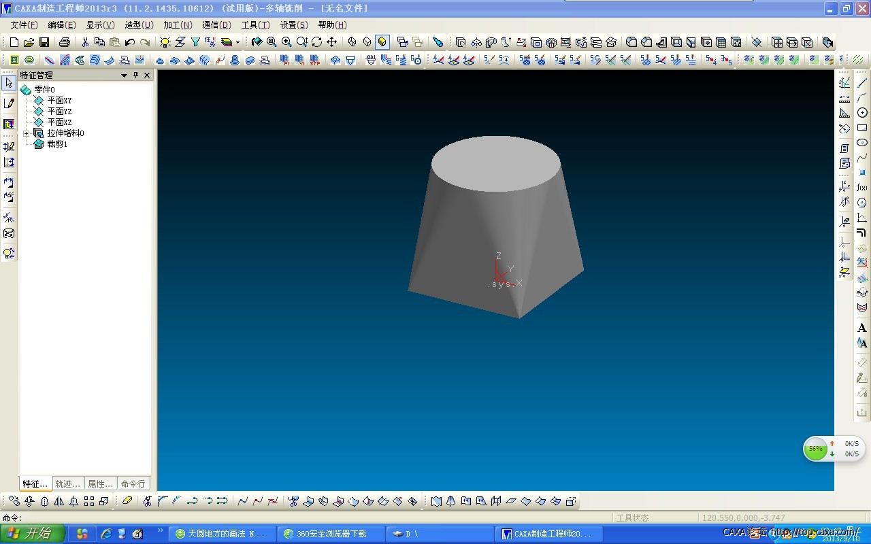871x544 pixels.
Task: Click the Circle drawing tool on right toolbar
Action: click(862, 113)
